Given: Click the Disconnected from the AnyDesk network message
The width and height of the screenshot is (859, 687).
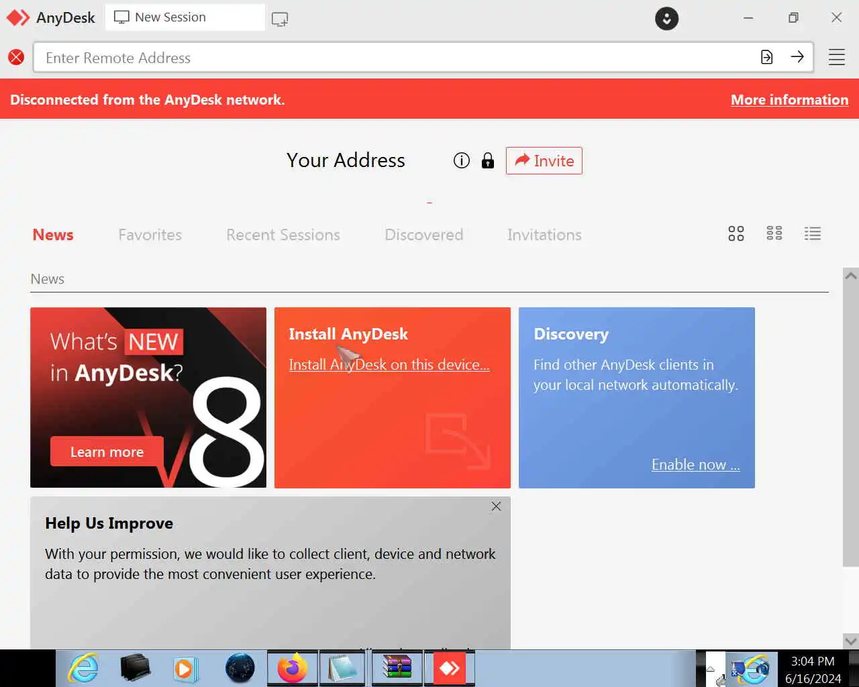Looking at the screenshot, I should click(148, 99).
